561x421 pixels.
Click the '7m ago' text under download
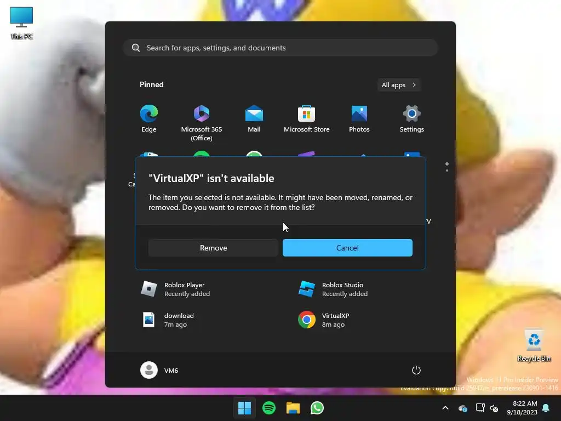pos(175,325)
